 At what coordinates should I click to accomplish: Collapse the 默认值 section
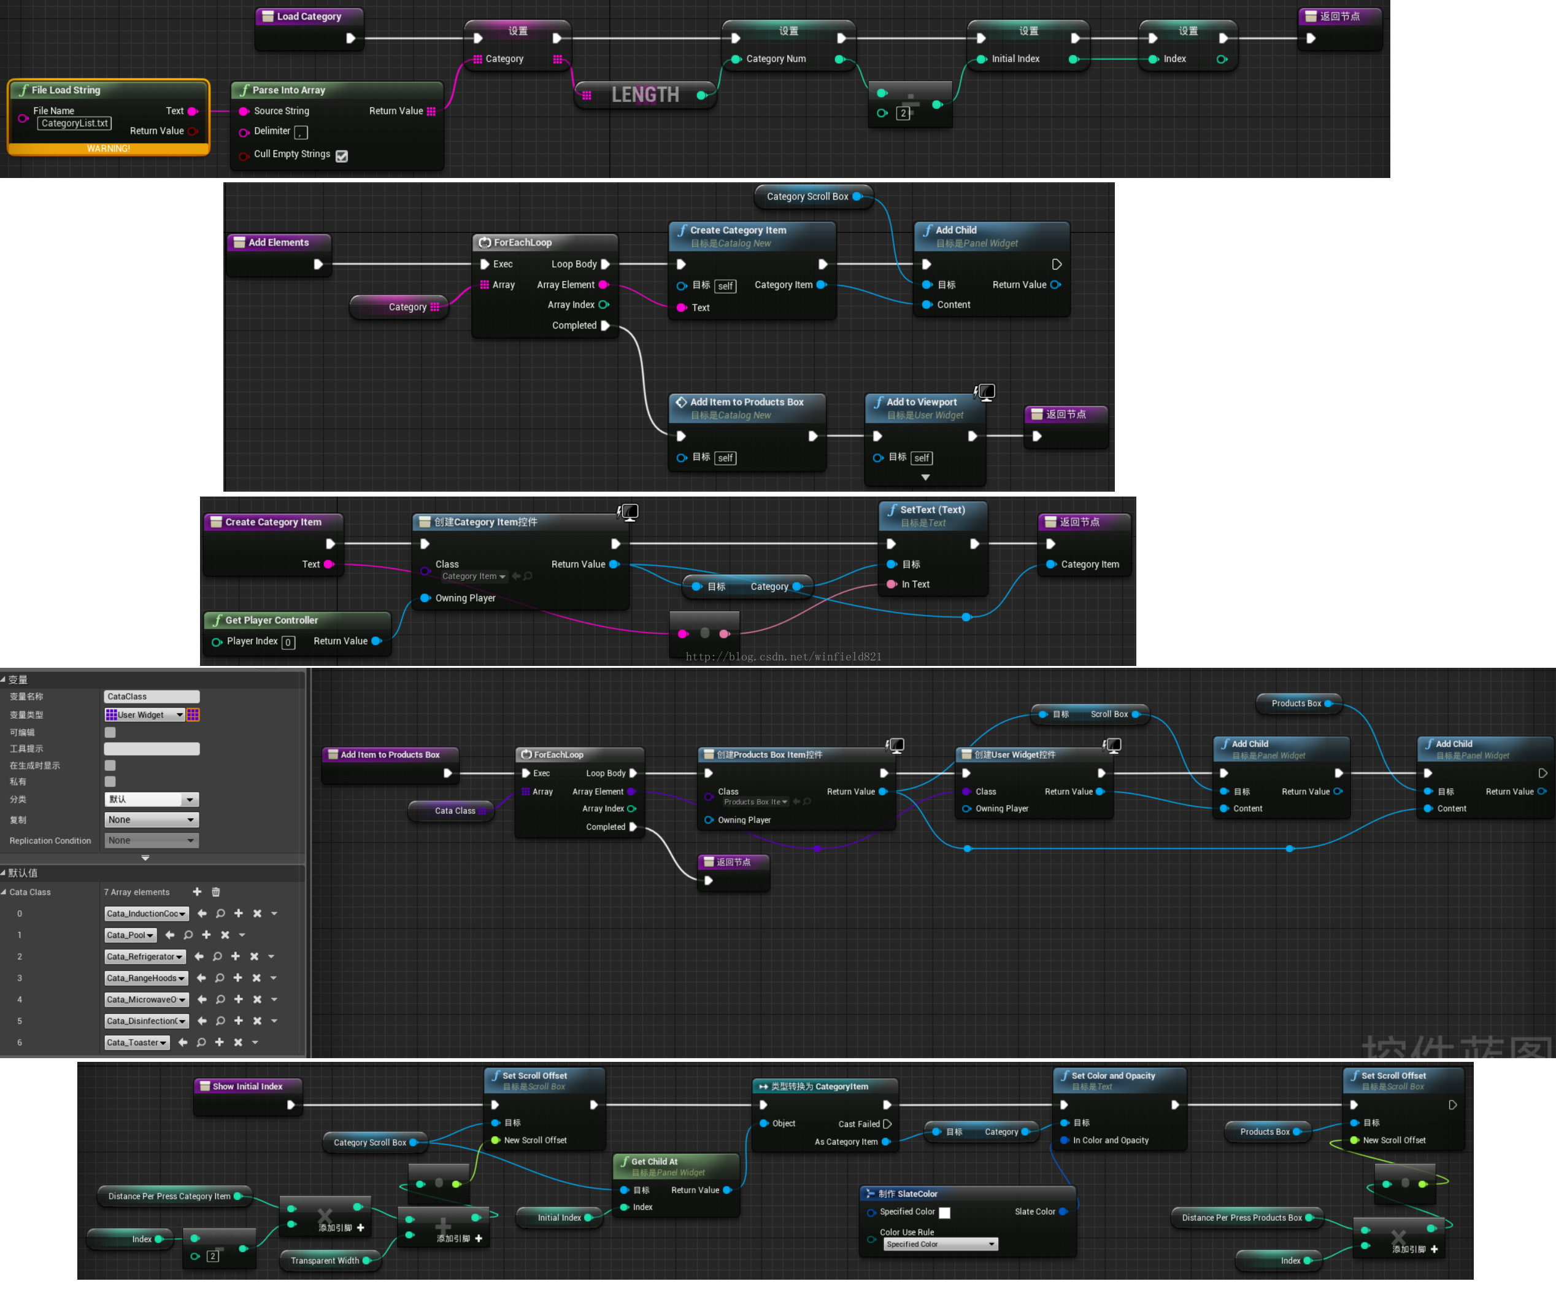click(x=4, y=872)
